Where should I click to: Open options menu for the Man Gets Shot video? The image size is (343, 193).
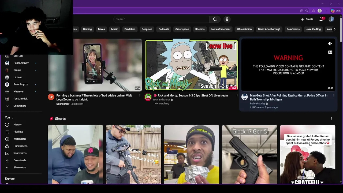334,96
